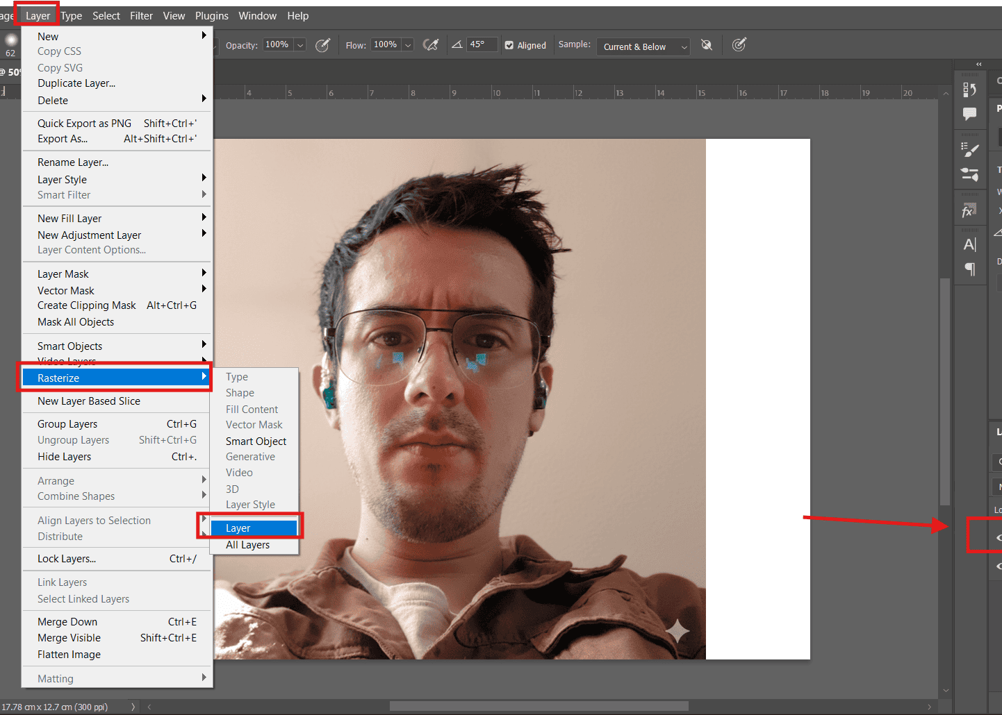Open the Brush Settings panel icon
Screen dimensions: 1002x715
969,149
